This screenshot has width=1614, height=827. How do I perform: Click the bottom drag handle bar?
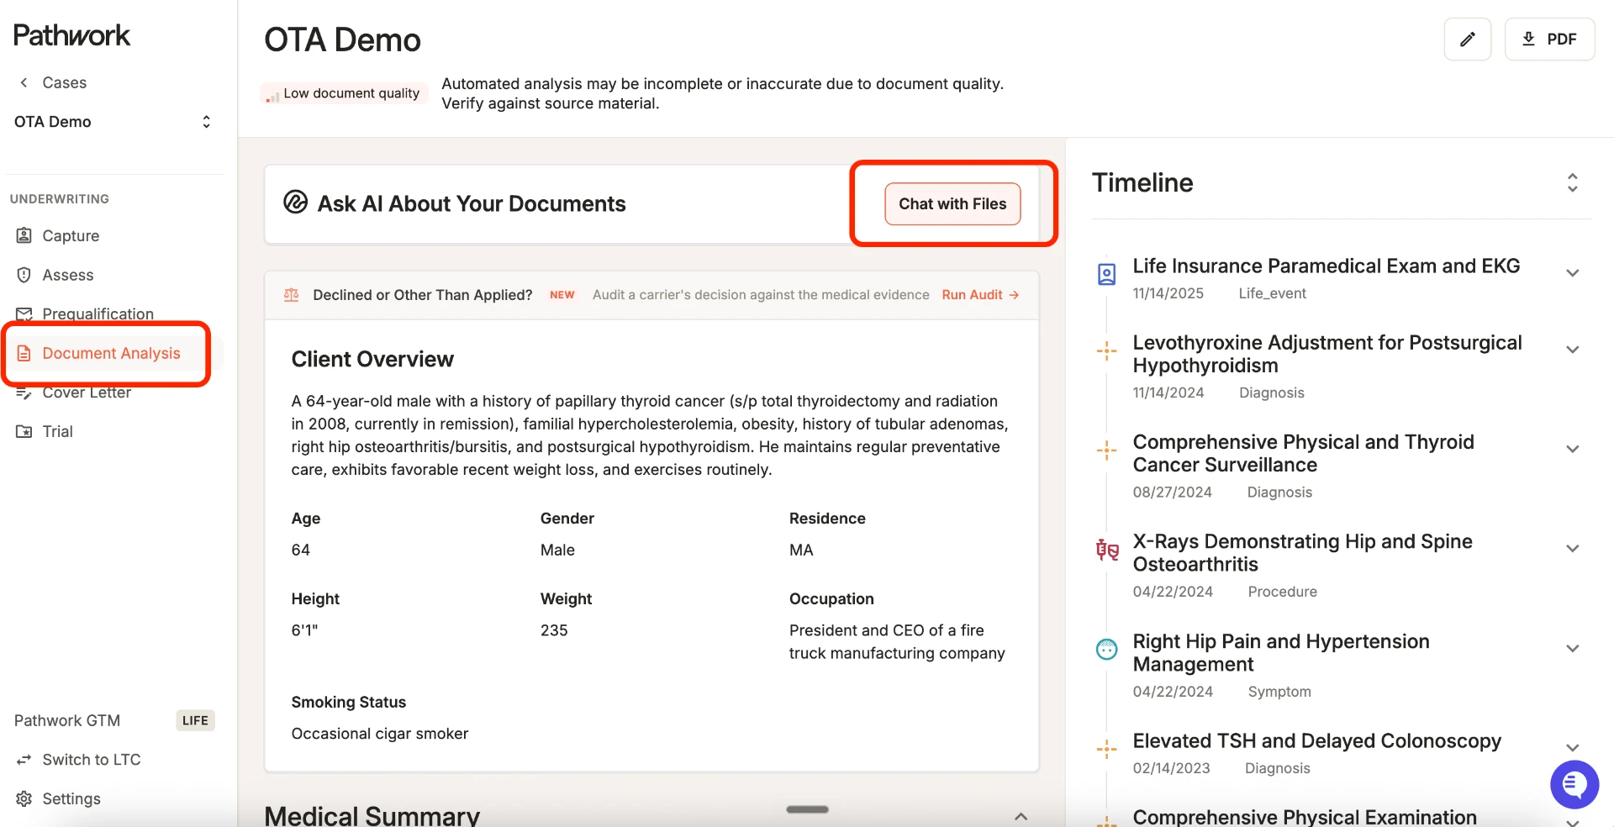[x=807, y=809]
